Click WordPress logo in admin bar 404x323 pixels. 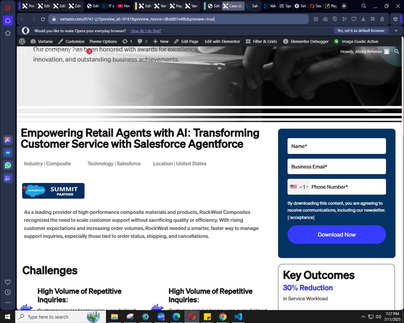pyautogui.click(x=22, y=41)
